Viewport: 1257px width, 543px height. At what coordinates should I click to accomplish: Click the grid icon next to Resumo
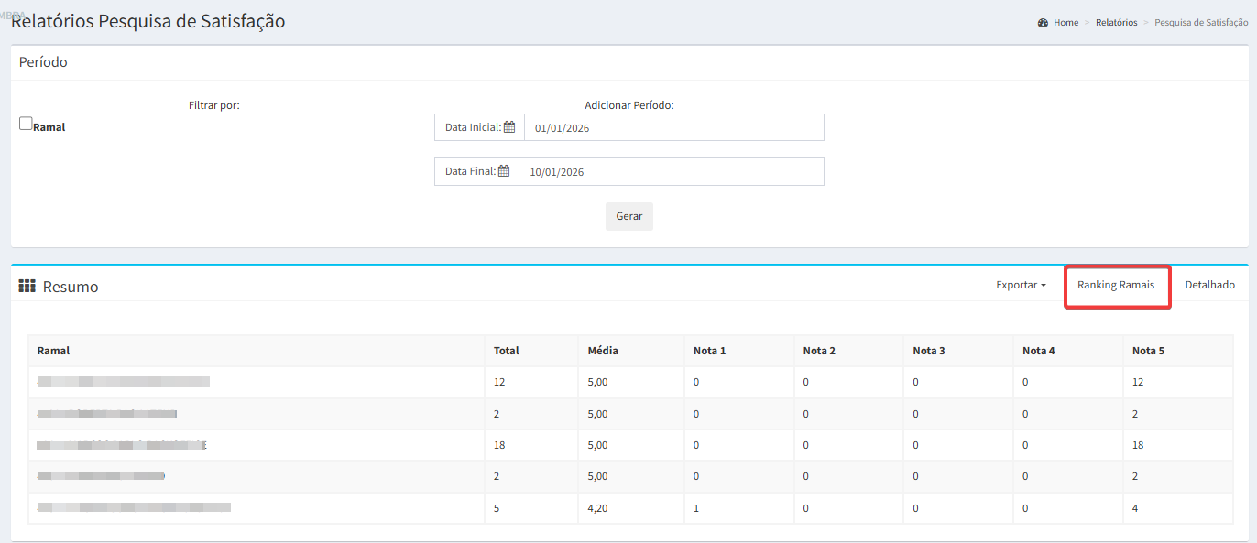click(x=27, y=286)
